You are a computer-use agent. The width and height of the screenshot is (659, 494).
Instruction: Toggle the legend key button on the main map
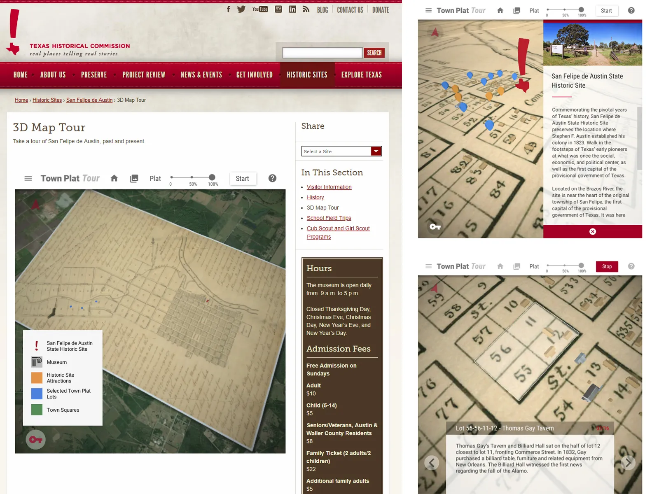point(36,440)
